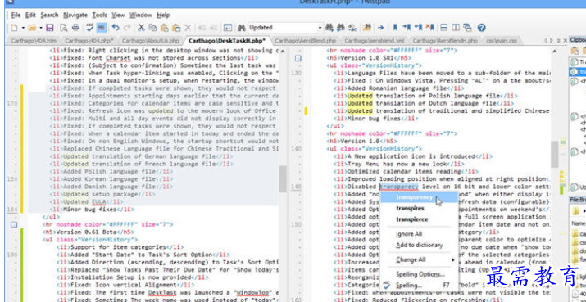Click the Open folder toolbar icon
586x302 pixels.
coord(32,28)
